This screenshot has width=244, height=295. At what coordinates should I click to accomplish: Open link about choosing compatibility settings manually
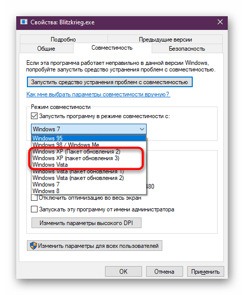point(98,94)
